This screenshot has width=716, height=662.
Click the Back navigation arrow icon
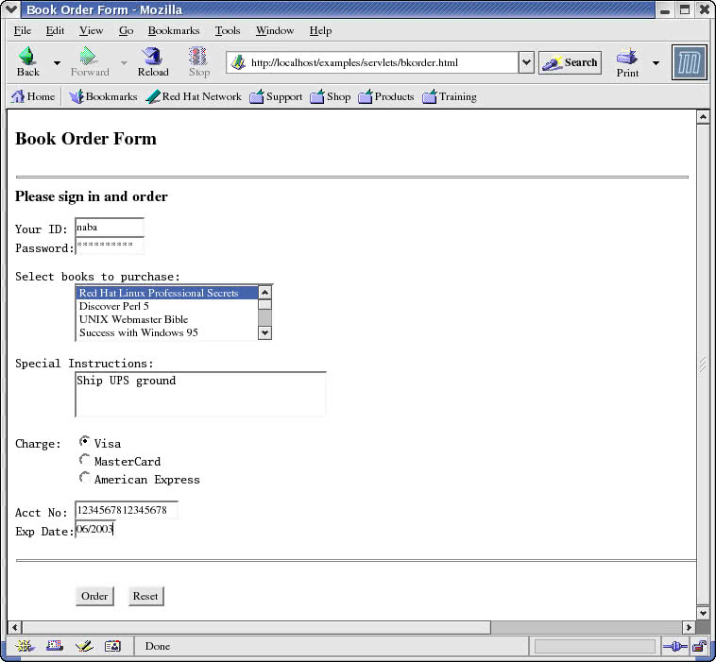coord(27,56)
